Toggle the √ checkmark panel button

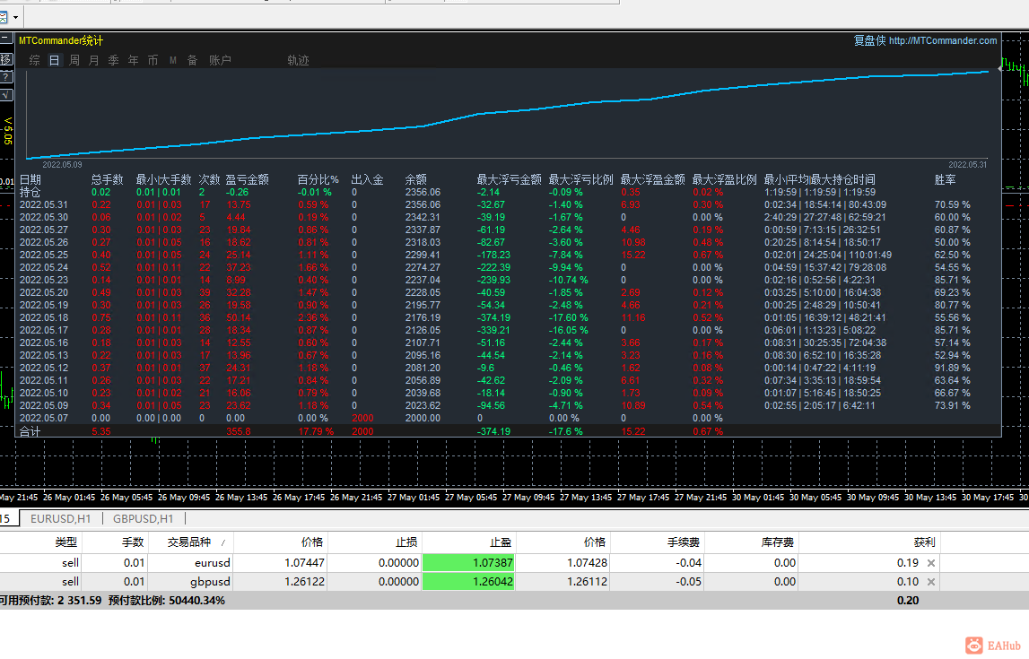5,95
